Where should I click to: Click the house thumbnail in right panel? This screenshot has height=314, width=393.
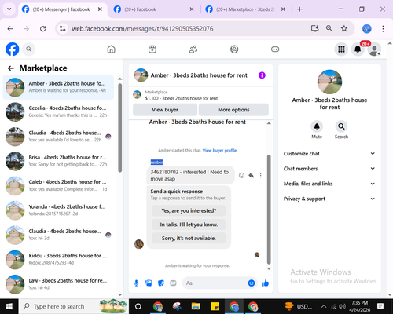[x=329, y=82]
